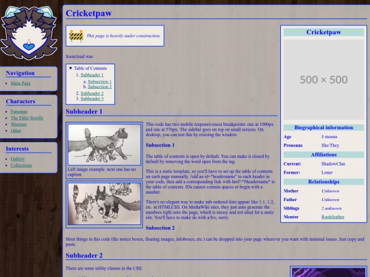Click the construction barrier icon
The width and height of the screenshot is (370, 277).
pyautogui.click(x=76, y=36)
